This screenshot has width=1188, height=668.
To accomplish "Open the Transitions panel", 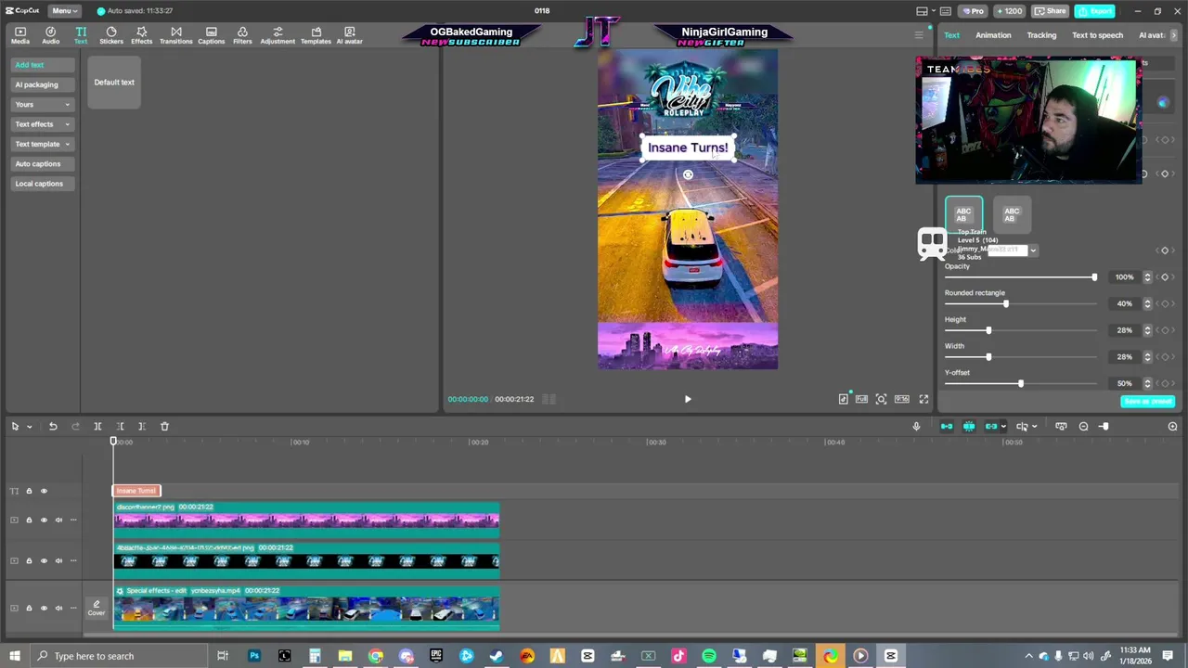I will tap(175, 35).
